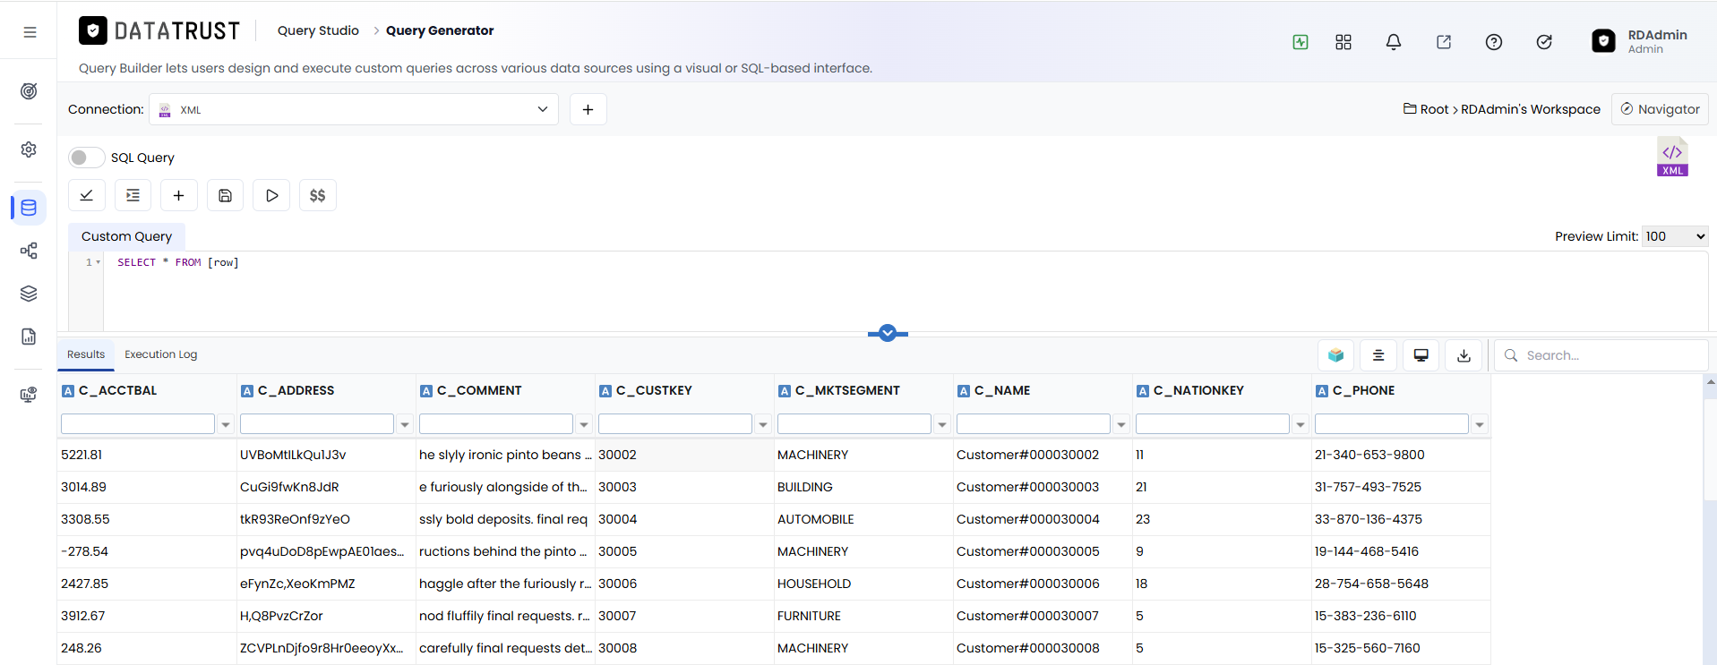This screenshot has height=665, width=1717.
Task: Select the Custom Query tab
Action: (126, 236)
